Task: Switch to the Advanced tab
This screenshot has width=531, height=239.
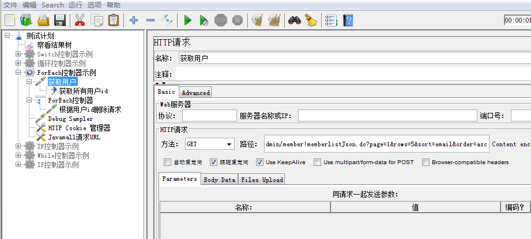Action: (x=196, y=93)
